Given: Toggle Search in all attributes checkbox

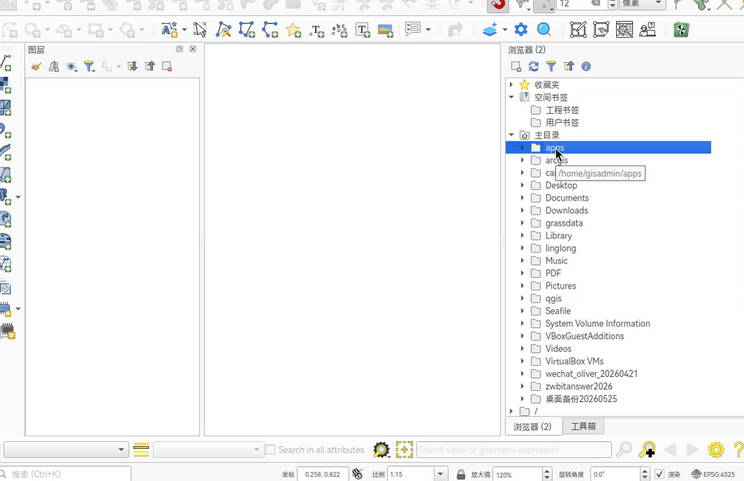Looking at the screenshot, I should click(271, 450).
